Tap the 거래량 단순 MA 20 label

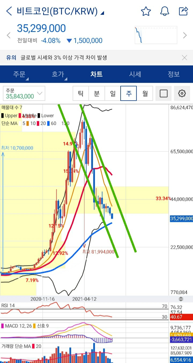click(x=21, y=346)
